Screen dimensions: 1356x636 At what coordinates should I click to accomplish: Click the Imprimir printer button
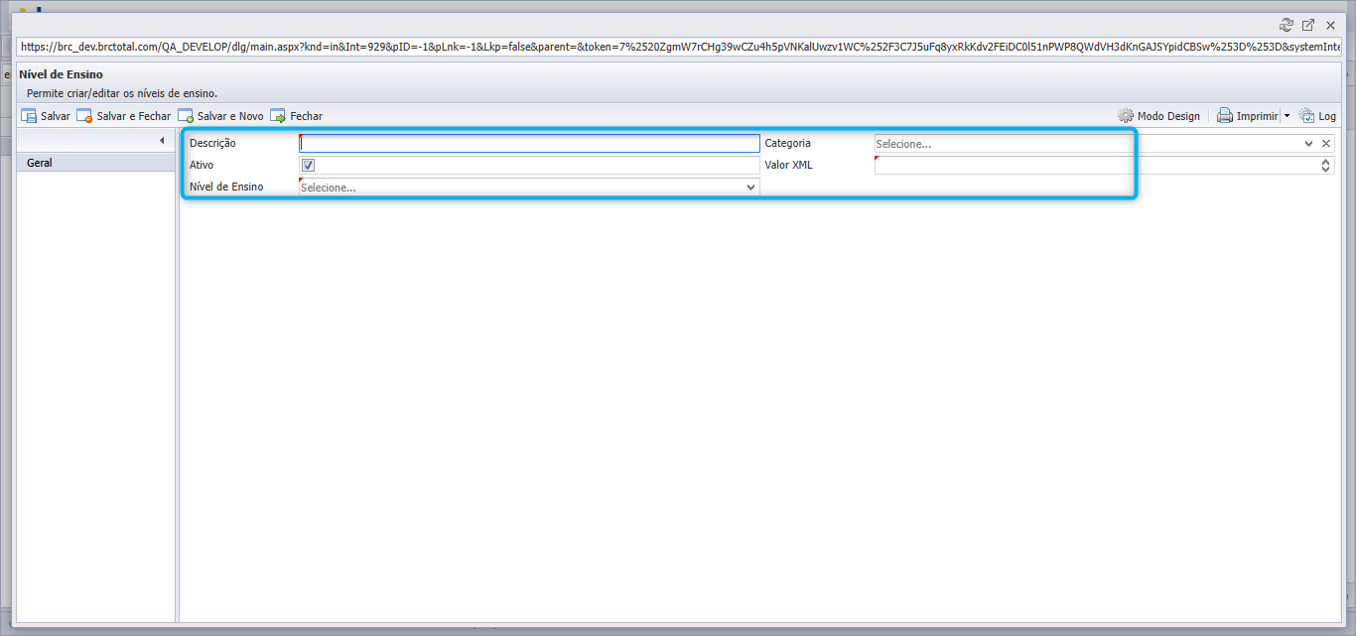(x=1248, y=116)
